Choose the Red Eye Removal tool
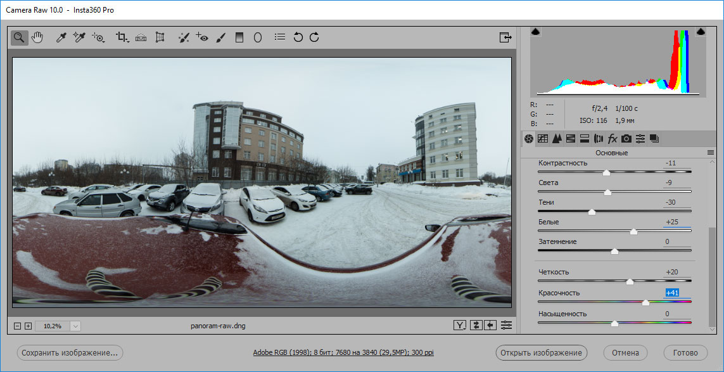 coord(202,37)
